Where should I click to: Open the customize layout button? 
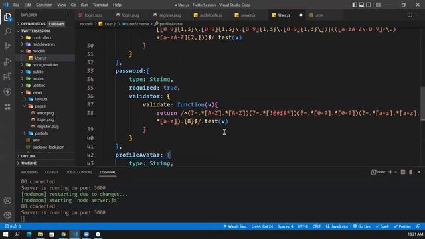[x=378, y=5]
